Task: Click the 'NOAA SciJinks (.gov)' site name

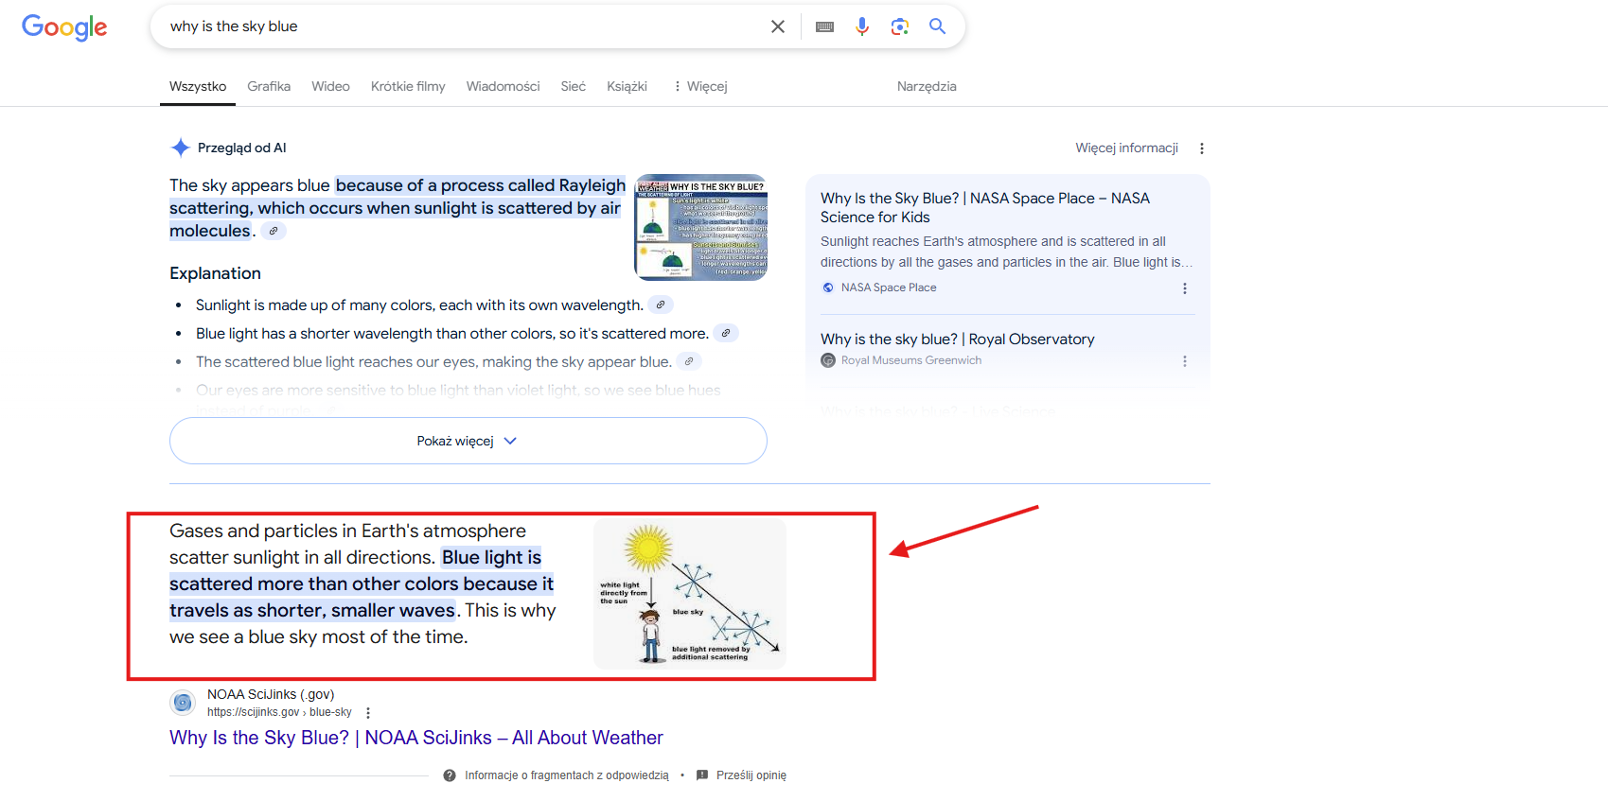Action: tap(271, 694)
